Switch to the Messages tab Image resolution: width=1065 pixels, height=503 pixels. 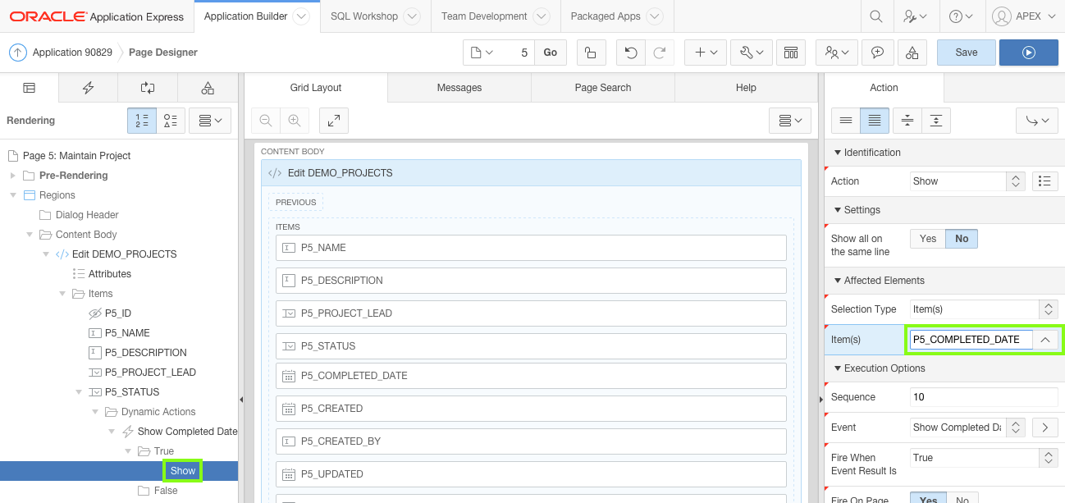point(459,87)
